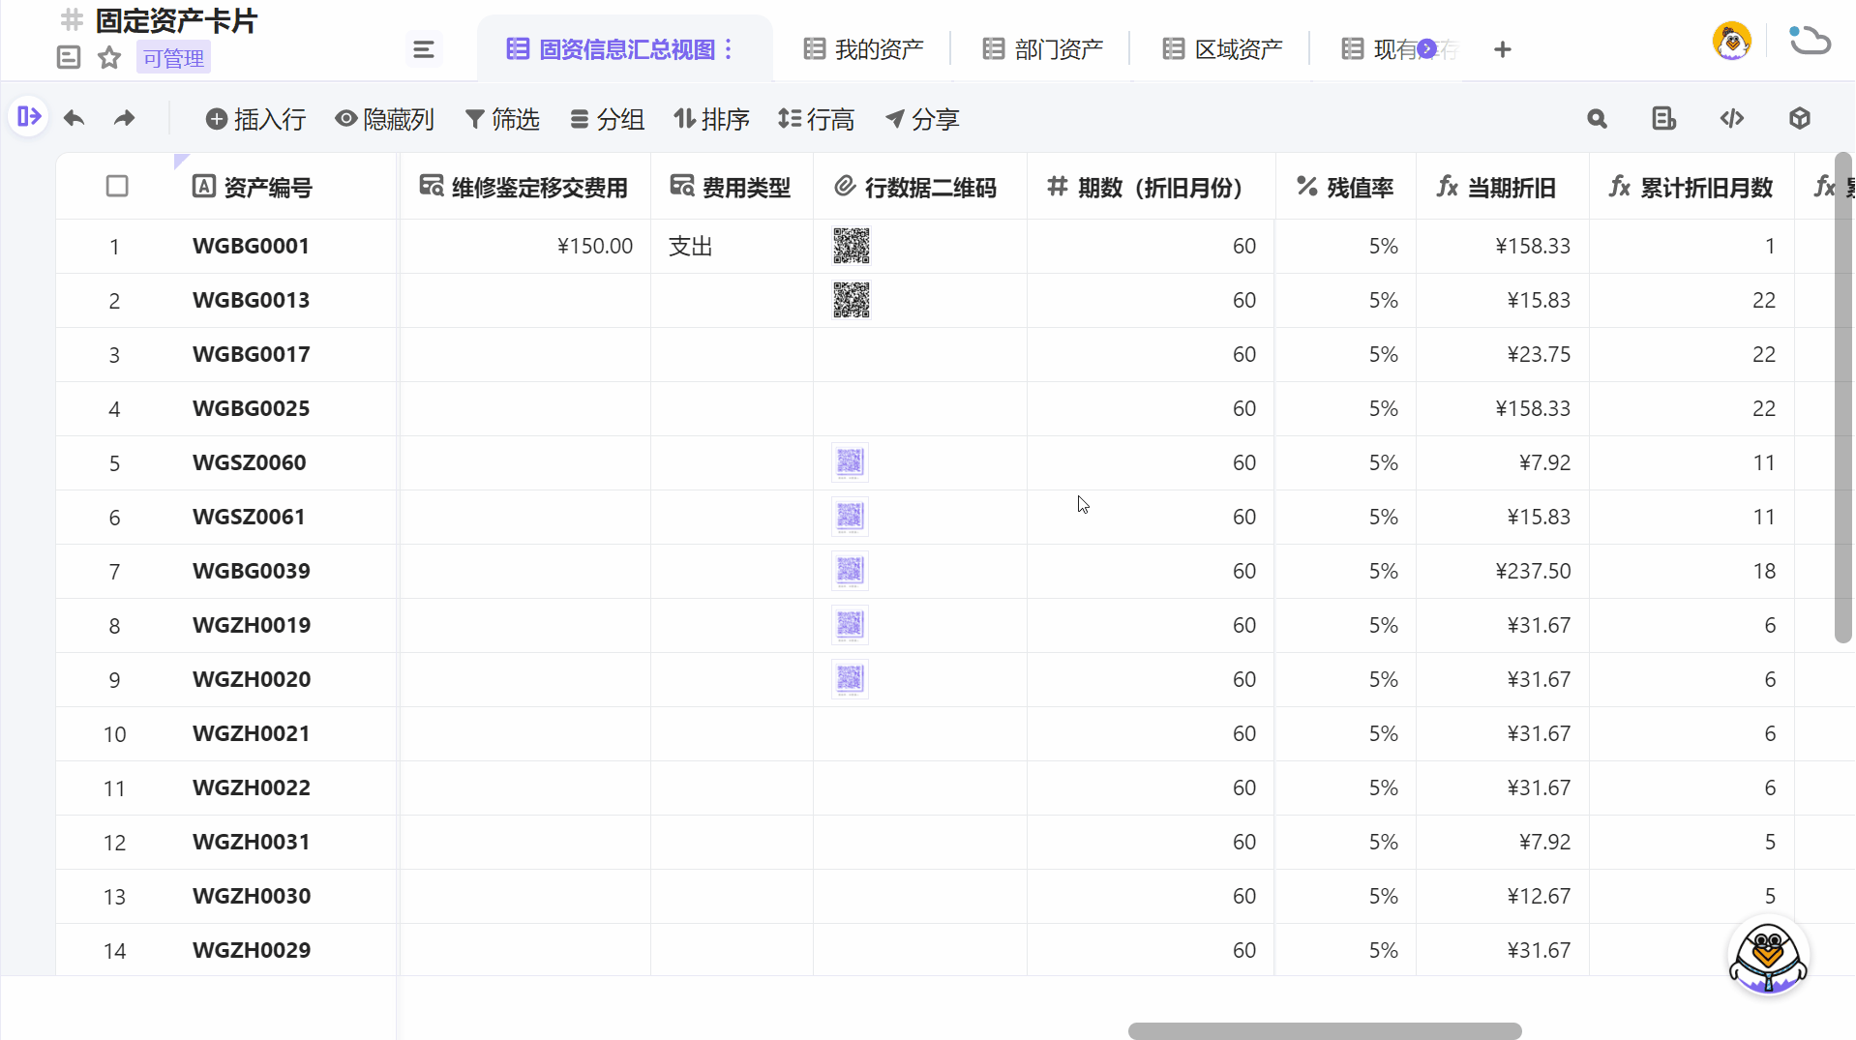Click the QR code in row WGBG0001
The height and width of the screenshot is (1040, 1856).
click(x=852, y=246)
